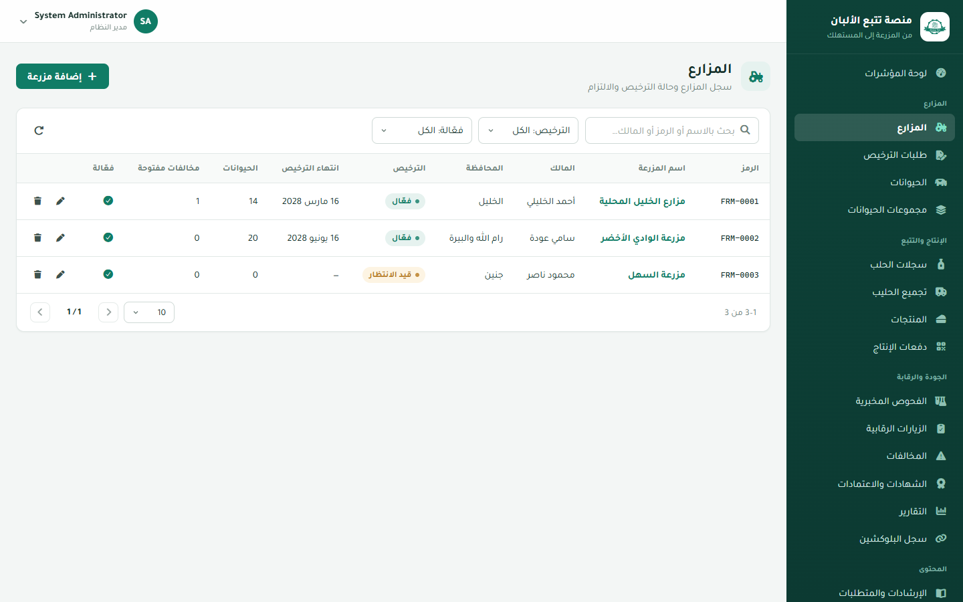963x602 pixels.
Task: Remove FRM-0003 with the trash icon
Action: 37,275
